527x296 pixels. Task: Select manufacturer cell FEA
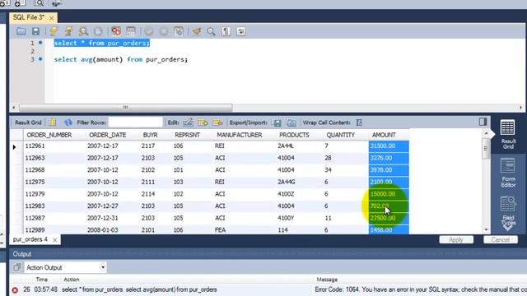tap(220, 230)
